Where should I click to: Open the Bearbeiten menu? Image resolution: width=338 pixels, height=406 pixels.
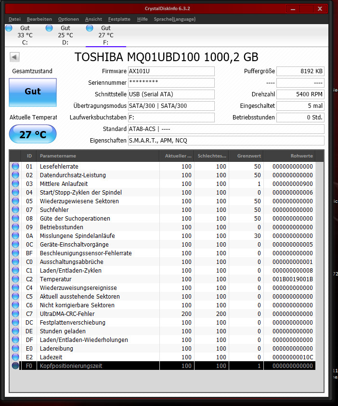click(39, 19)
